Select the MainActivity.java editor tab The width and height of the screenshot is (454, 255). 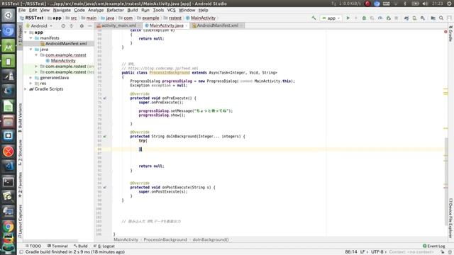pos(166,25)
